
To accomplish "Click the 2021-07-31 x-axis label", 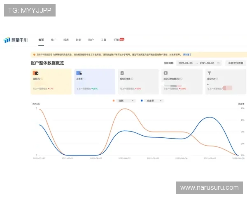I will (x=68, y=158).
